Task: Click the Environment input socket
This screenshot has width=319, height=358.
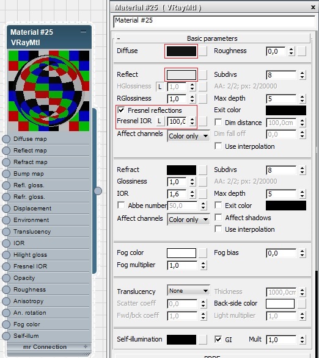Action: pos(6,220)
